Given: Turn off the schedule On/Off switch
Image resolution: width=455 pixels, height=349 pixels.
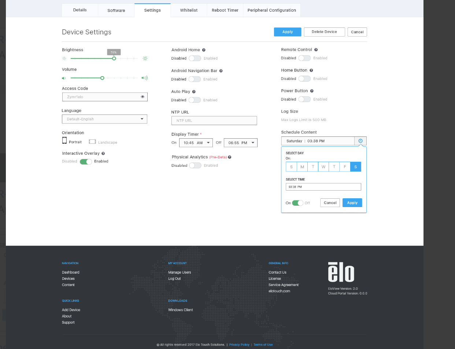Looking at the screenshot, I should 297,203.
